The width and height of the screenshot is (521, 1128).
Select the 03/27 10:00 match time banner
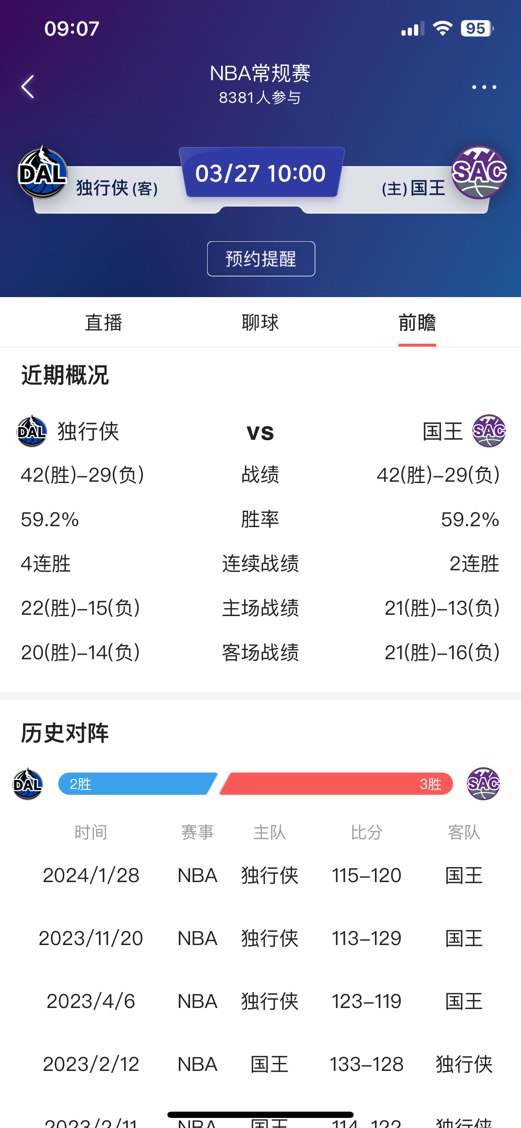(260, 172)
